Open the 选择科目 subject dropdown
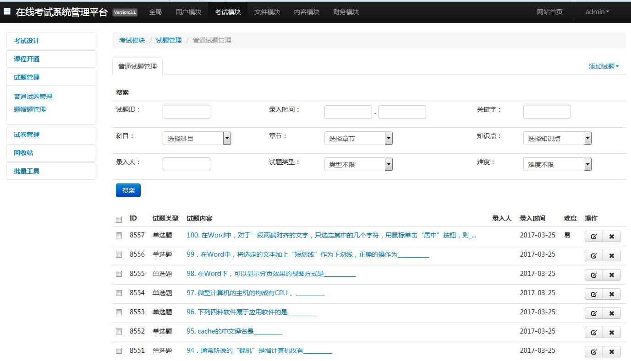This screenshot has width=631, height=361. click(197, 138)
